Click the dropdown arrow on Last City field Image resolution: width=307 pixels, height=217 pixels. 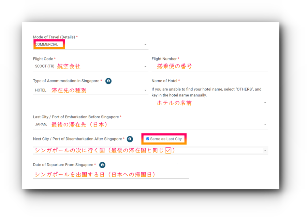pos(265,124)
